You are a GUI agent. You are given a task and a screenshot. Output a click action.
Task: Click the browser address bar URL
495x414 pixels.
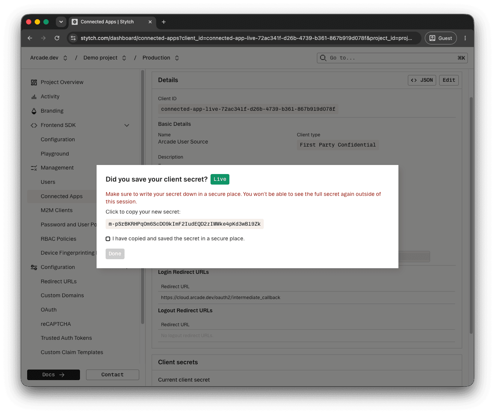pyautogui.click(x=246, y=38)
